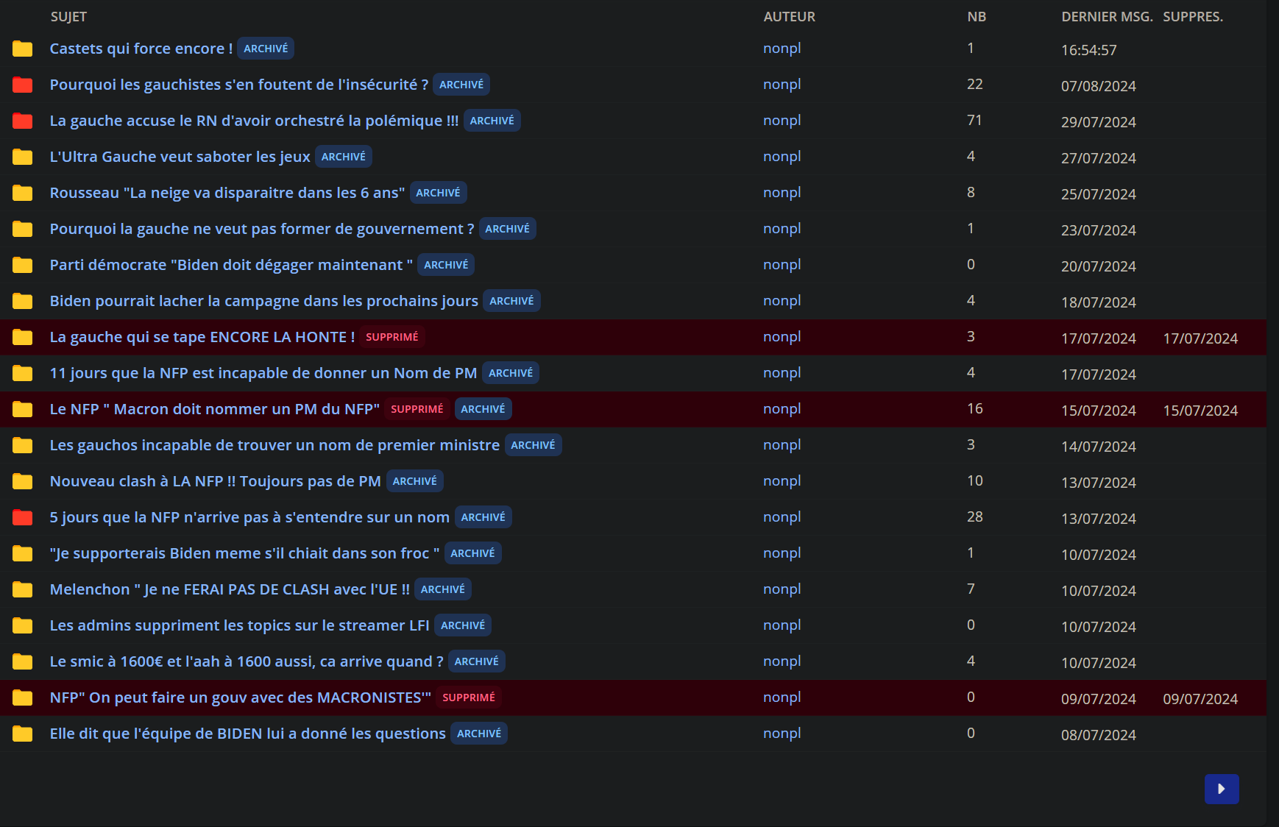Click folder icon for 'Nouveau clash à LA NFP'
The width and height of the screenshot is (1279, 827).
[x=23, y=481]
